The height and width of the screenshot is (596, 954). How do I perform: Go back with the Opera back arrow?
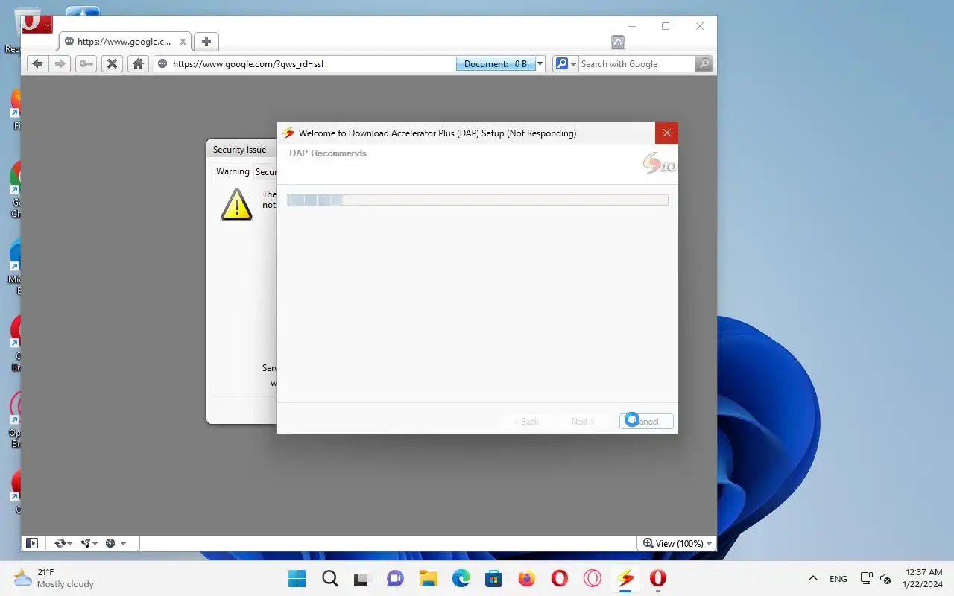click(x=37, y=64)
